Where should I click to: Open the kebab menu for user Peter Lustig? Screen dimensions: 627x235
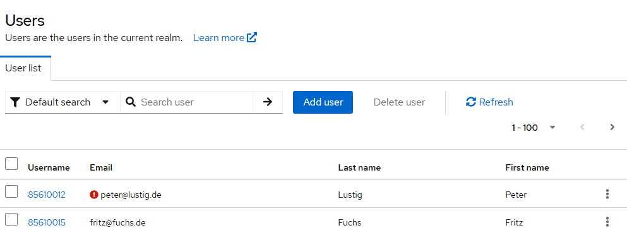(x=607, y=195)
